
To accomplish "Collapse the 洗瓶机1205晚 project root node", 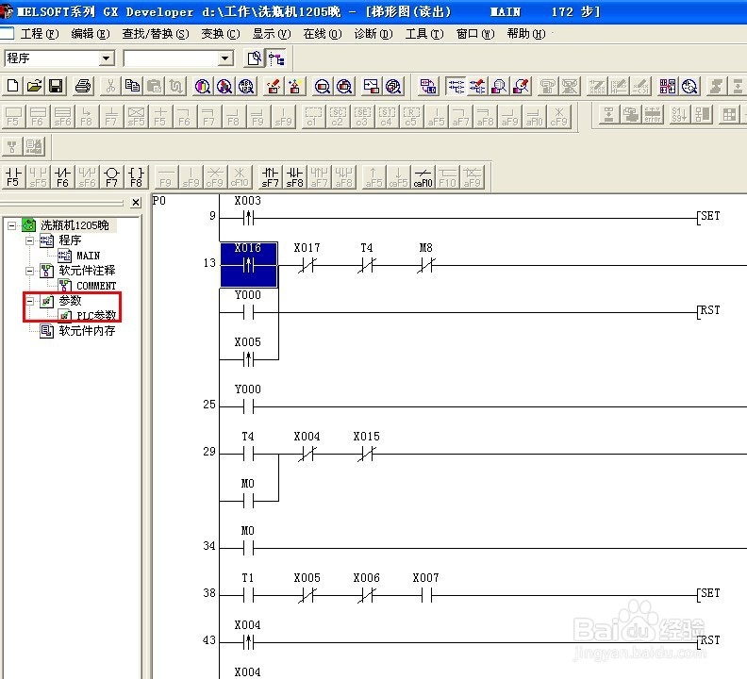I will coord(12,225).
